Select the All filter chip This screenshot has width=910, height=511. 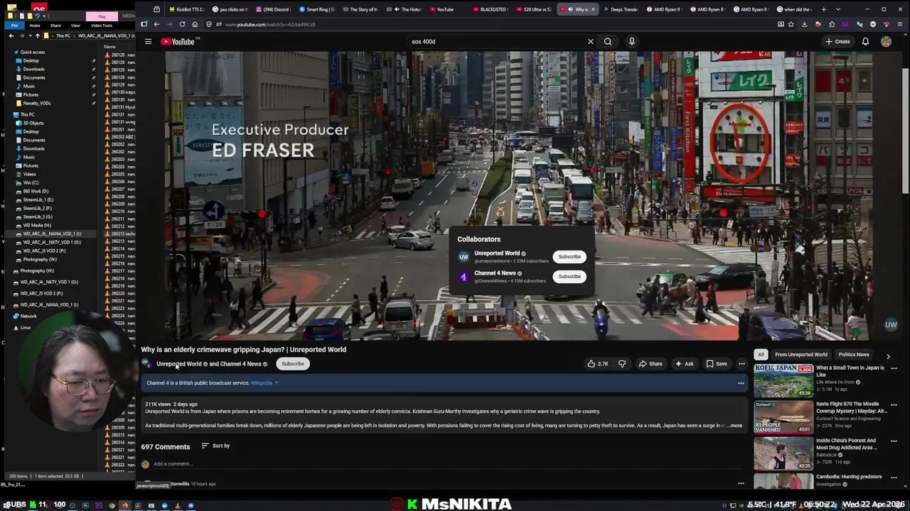tap(761, 355)
